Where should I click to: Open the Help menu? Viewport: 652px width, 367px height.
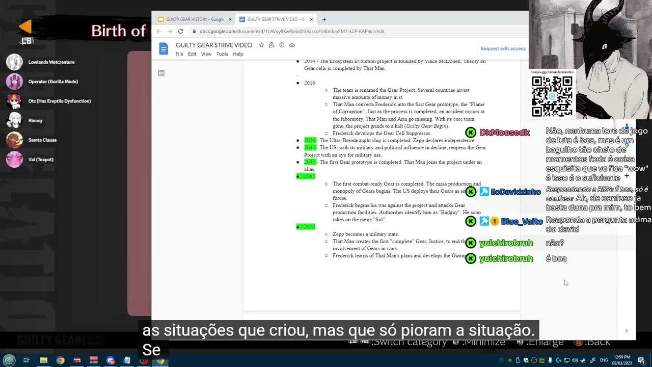click(x=238, y=54)
